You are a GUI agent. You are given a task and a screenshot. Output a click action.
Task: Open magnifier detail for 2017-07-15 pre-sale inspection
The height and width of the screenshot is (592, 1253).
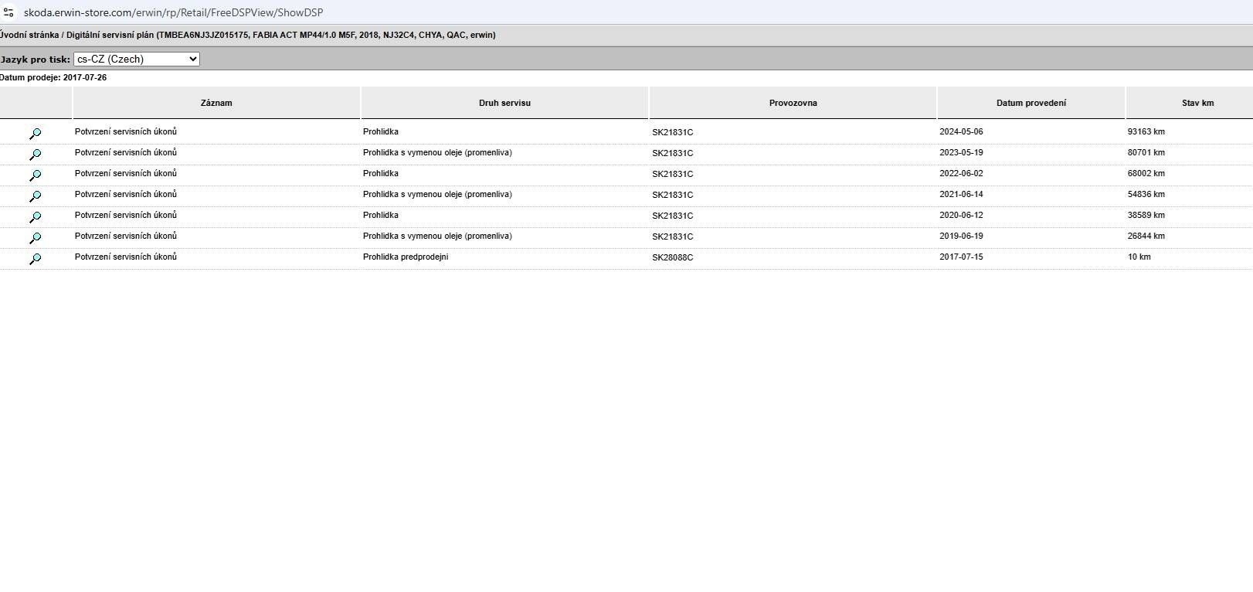35,259
